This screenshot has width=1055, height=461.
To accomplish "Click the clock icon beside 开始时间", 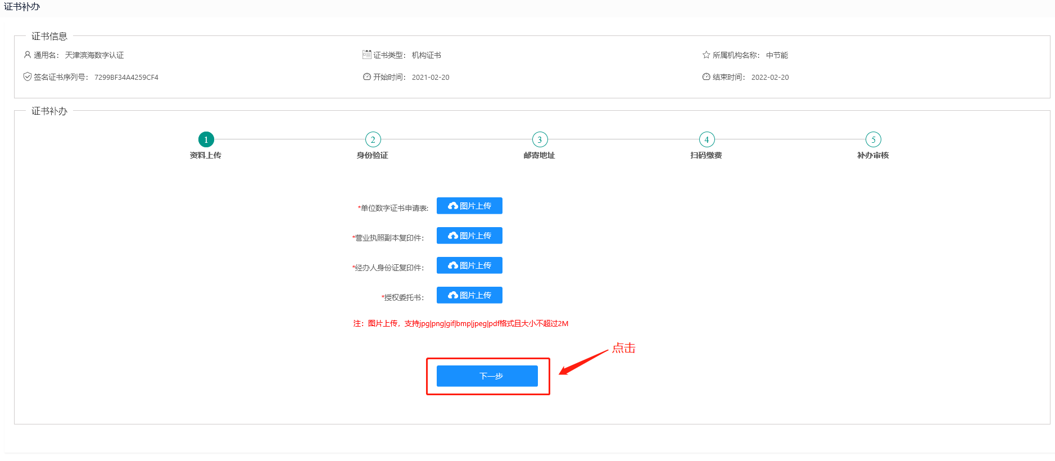I will [x=366, y=77].
